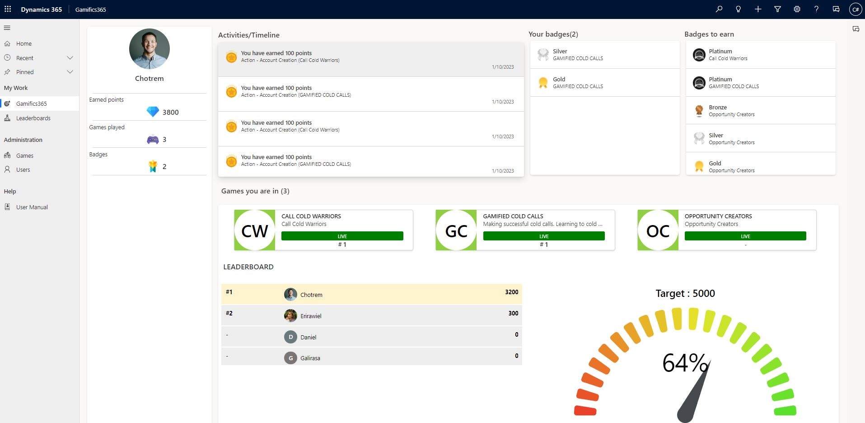Click the Bronze Opportunity Creators badge icon
Image resolution: width=865 pixels, height=423 pixels.
[x=699, y=111]
